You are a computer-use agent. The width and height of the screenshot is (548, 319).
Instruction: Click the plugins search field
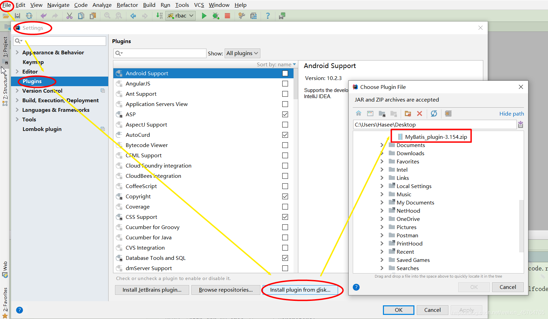pos(159,53)
